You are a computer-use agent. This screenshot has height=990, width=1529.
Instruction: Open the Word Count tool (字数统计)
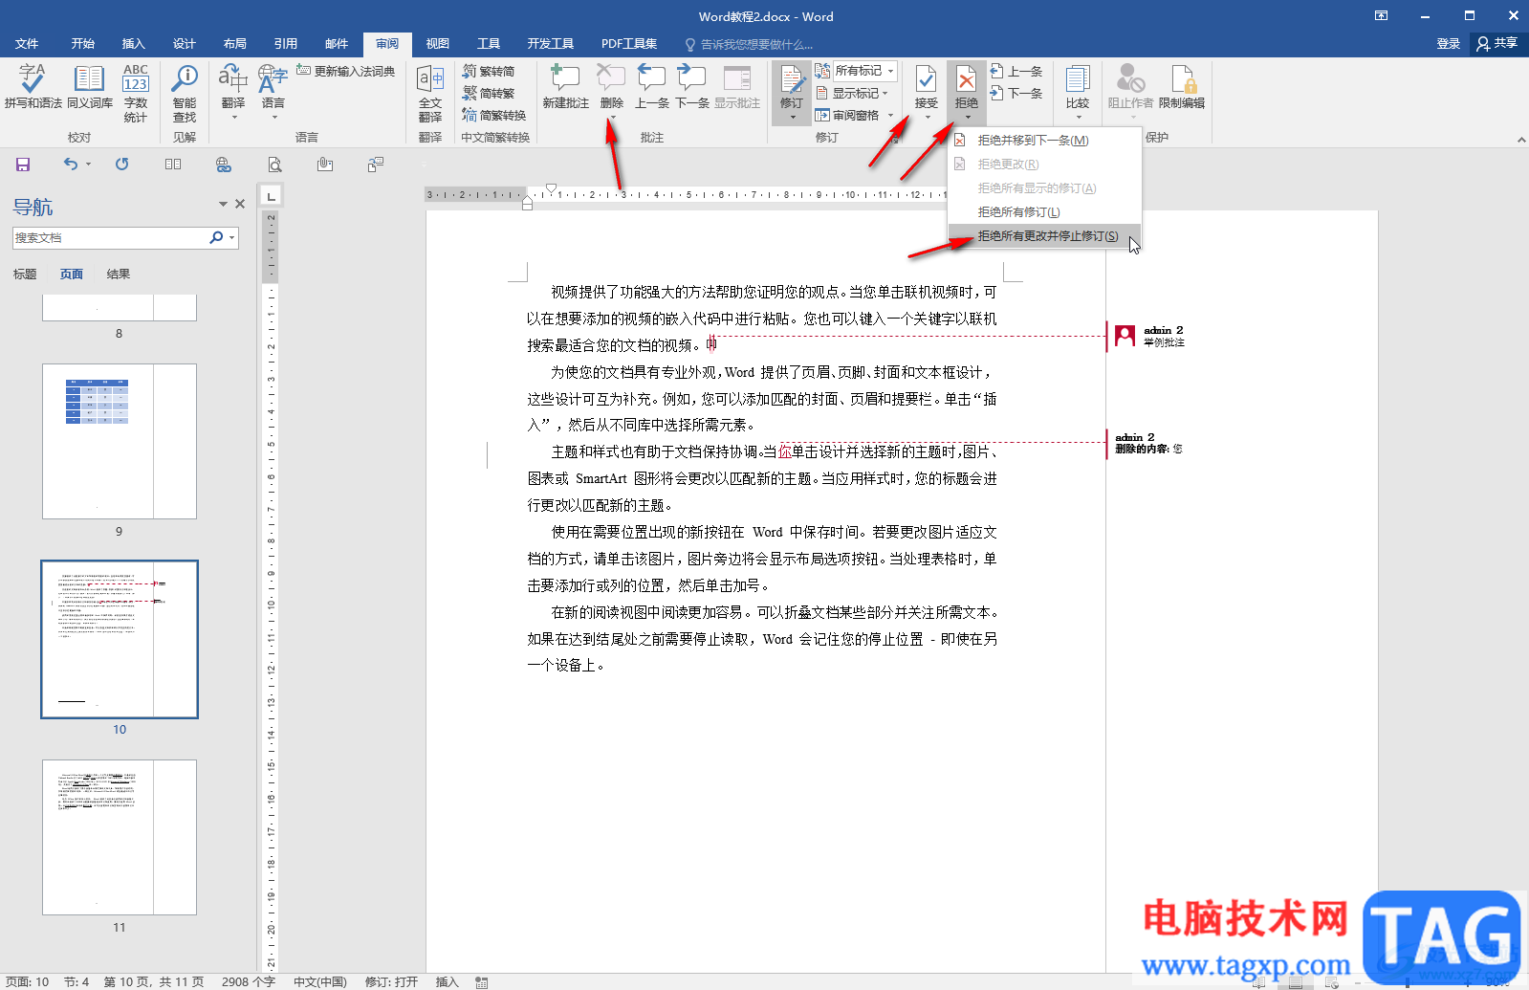(x=136, y=94)
